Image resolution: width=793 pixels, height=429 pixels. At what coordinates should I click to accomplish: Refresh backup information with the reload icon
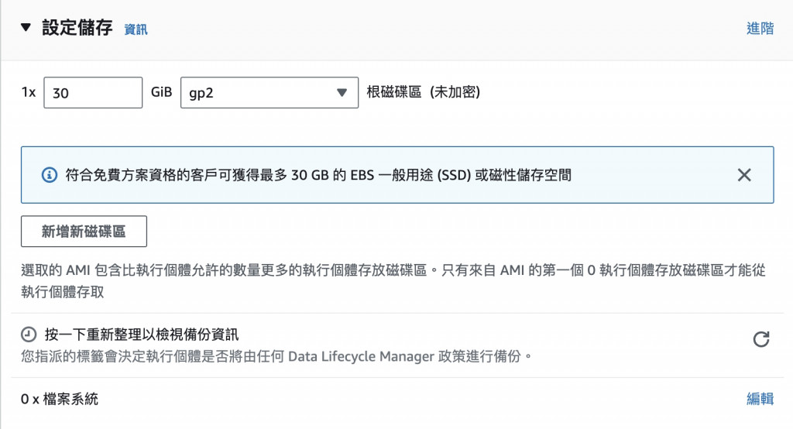click(x=761, y=339)
